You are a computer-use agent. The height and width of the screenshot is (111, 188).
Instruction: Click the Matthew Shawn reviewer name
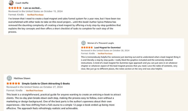22,78
